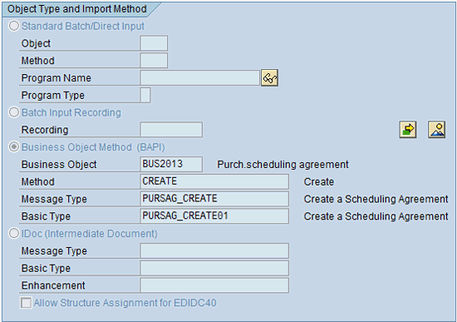Click the Program Type input field

145,95
